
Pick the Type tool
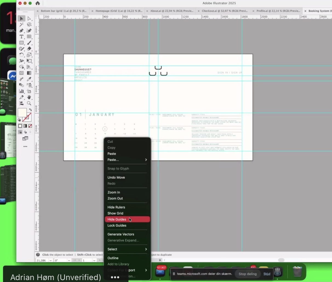pos(22,37)
